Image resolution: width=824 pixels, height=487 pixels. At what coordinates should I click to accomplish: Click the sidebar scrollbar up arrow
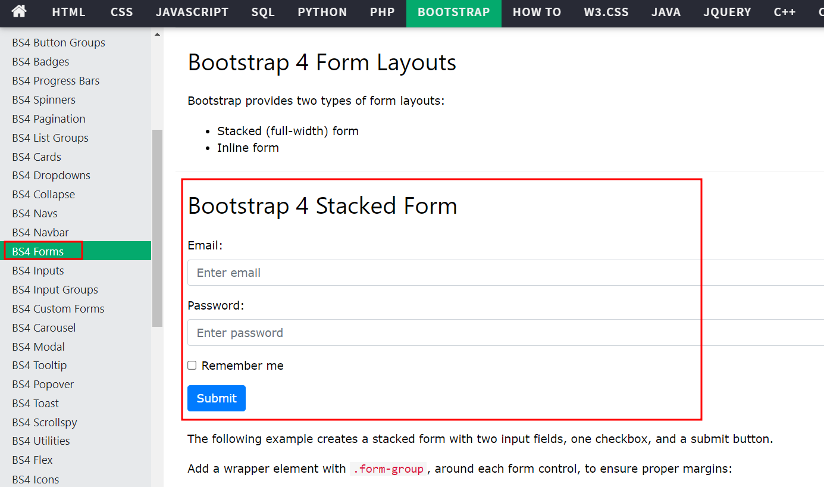tap(157, 35)
